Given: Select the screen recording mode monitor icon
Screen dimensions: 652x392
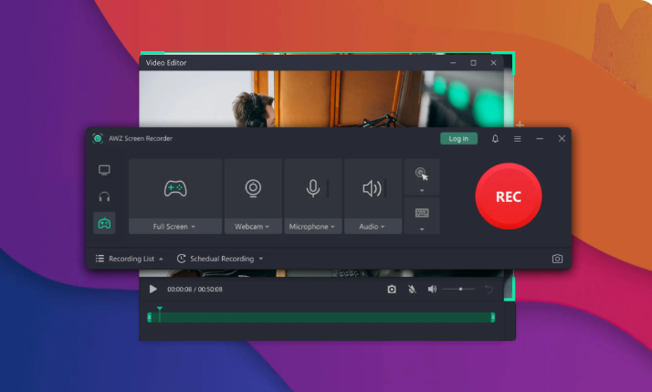Looking at the screenshot, I should pyautogui.click(x=104, y=170).
